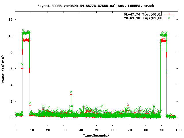184x138 pixels.
Task: Select the XL-47.74 Tsys:48.01 legend entry
Action: (x=143, y=14)
